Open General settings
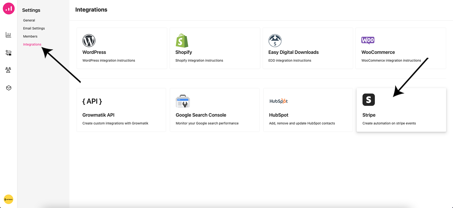The width and height of the screenshot is (453, 208). [29, 20]
